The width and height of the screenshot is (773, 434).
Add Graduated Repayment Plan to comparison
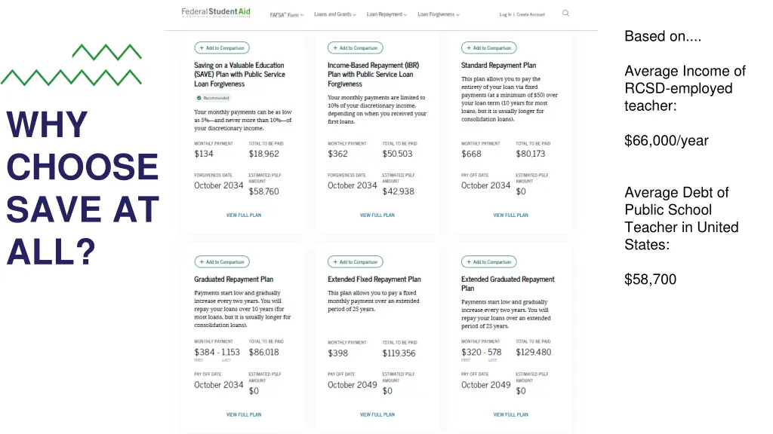(222, 262)
